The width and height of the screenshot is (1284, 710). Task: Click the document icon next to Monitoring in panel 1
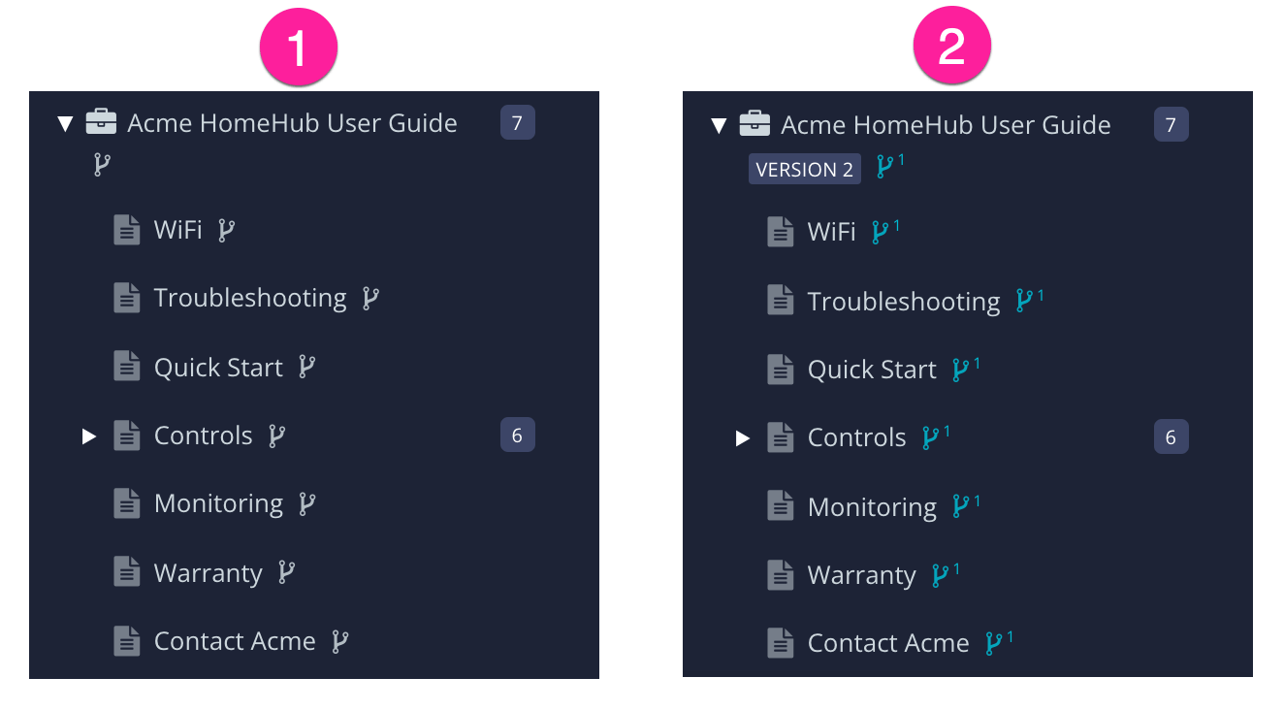pos(127,502)
